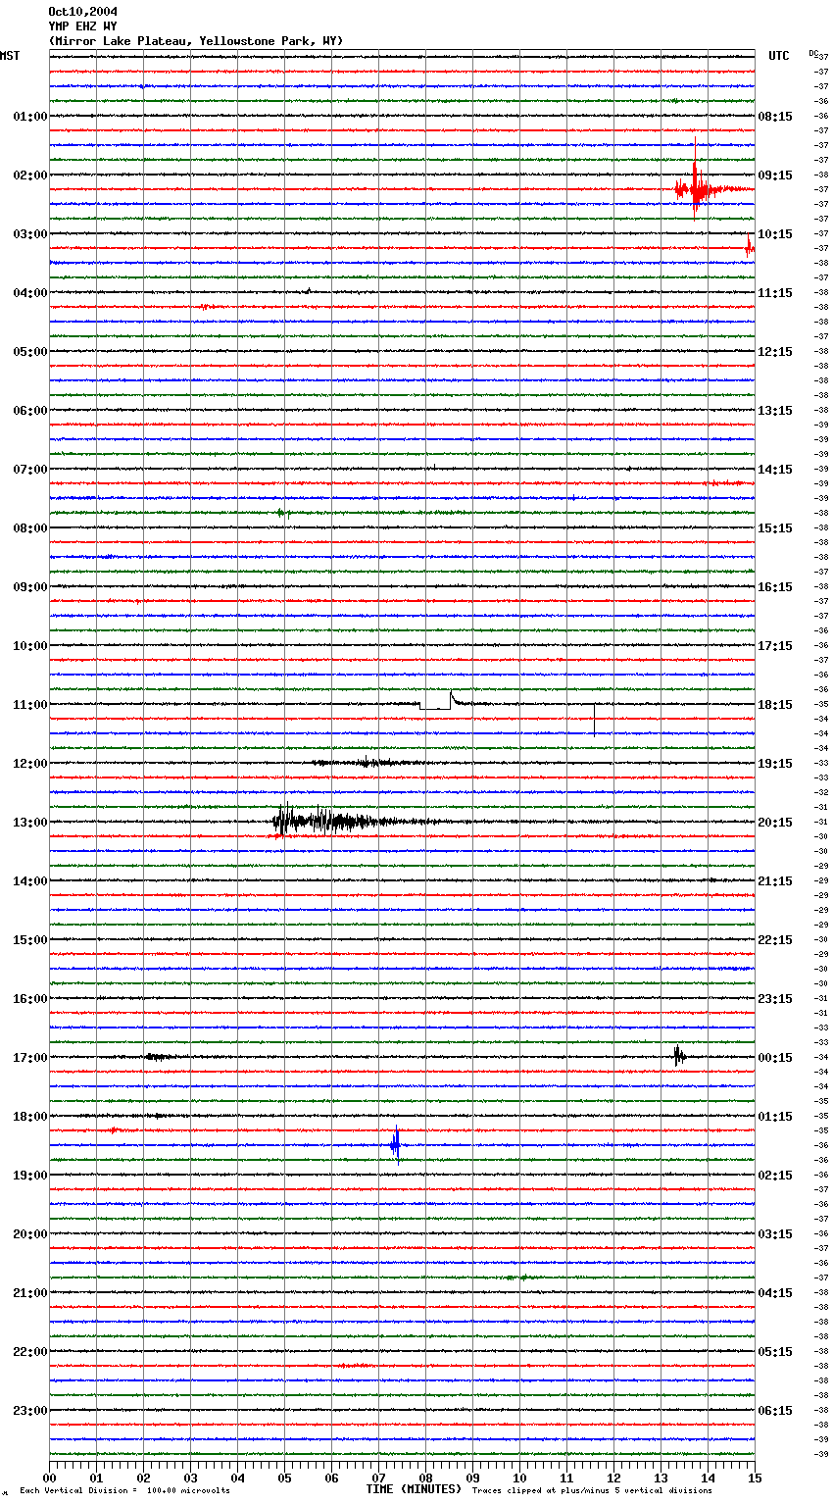The image size is (833, 1504).
Task: Click the 20:00 MST row label
Action: click(x=29, y=1234)
